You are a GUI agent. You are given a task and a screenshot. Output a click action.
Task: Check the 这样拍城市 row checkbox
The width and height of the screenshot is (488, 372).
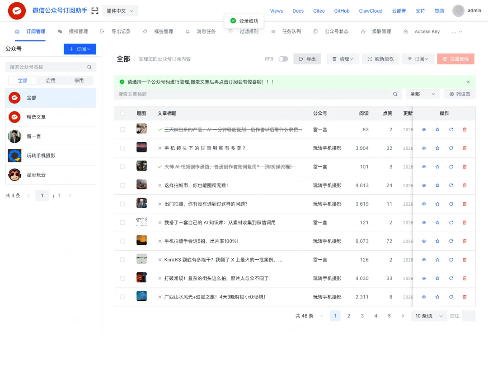tap(122, 185)
